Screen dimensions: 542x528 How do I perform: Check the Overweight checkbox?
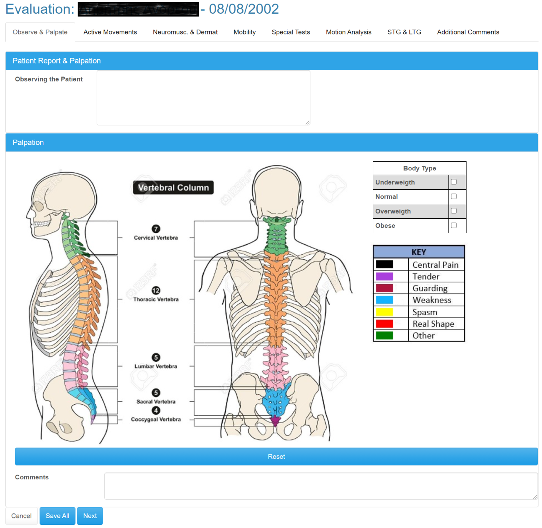coord(453,211)
